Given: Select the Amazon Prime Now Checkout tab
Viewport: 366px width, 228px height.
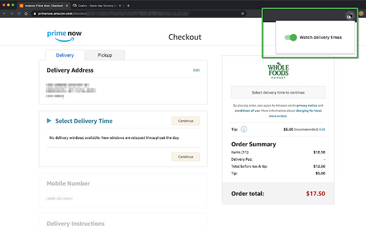Looking at the screenshot, I should (x=43, y=6).
